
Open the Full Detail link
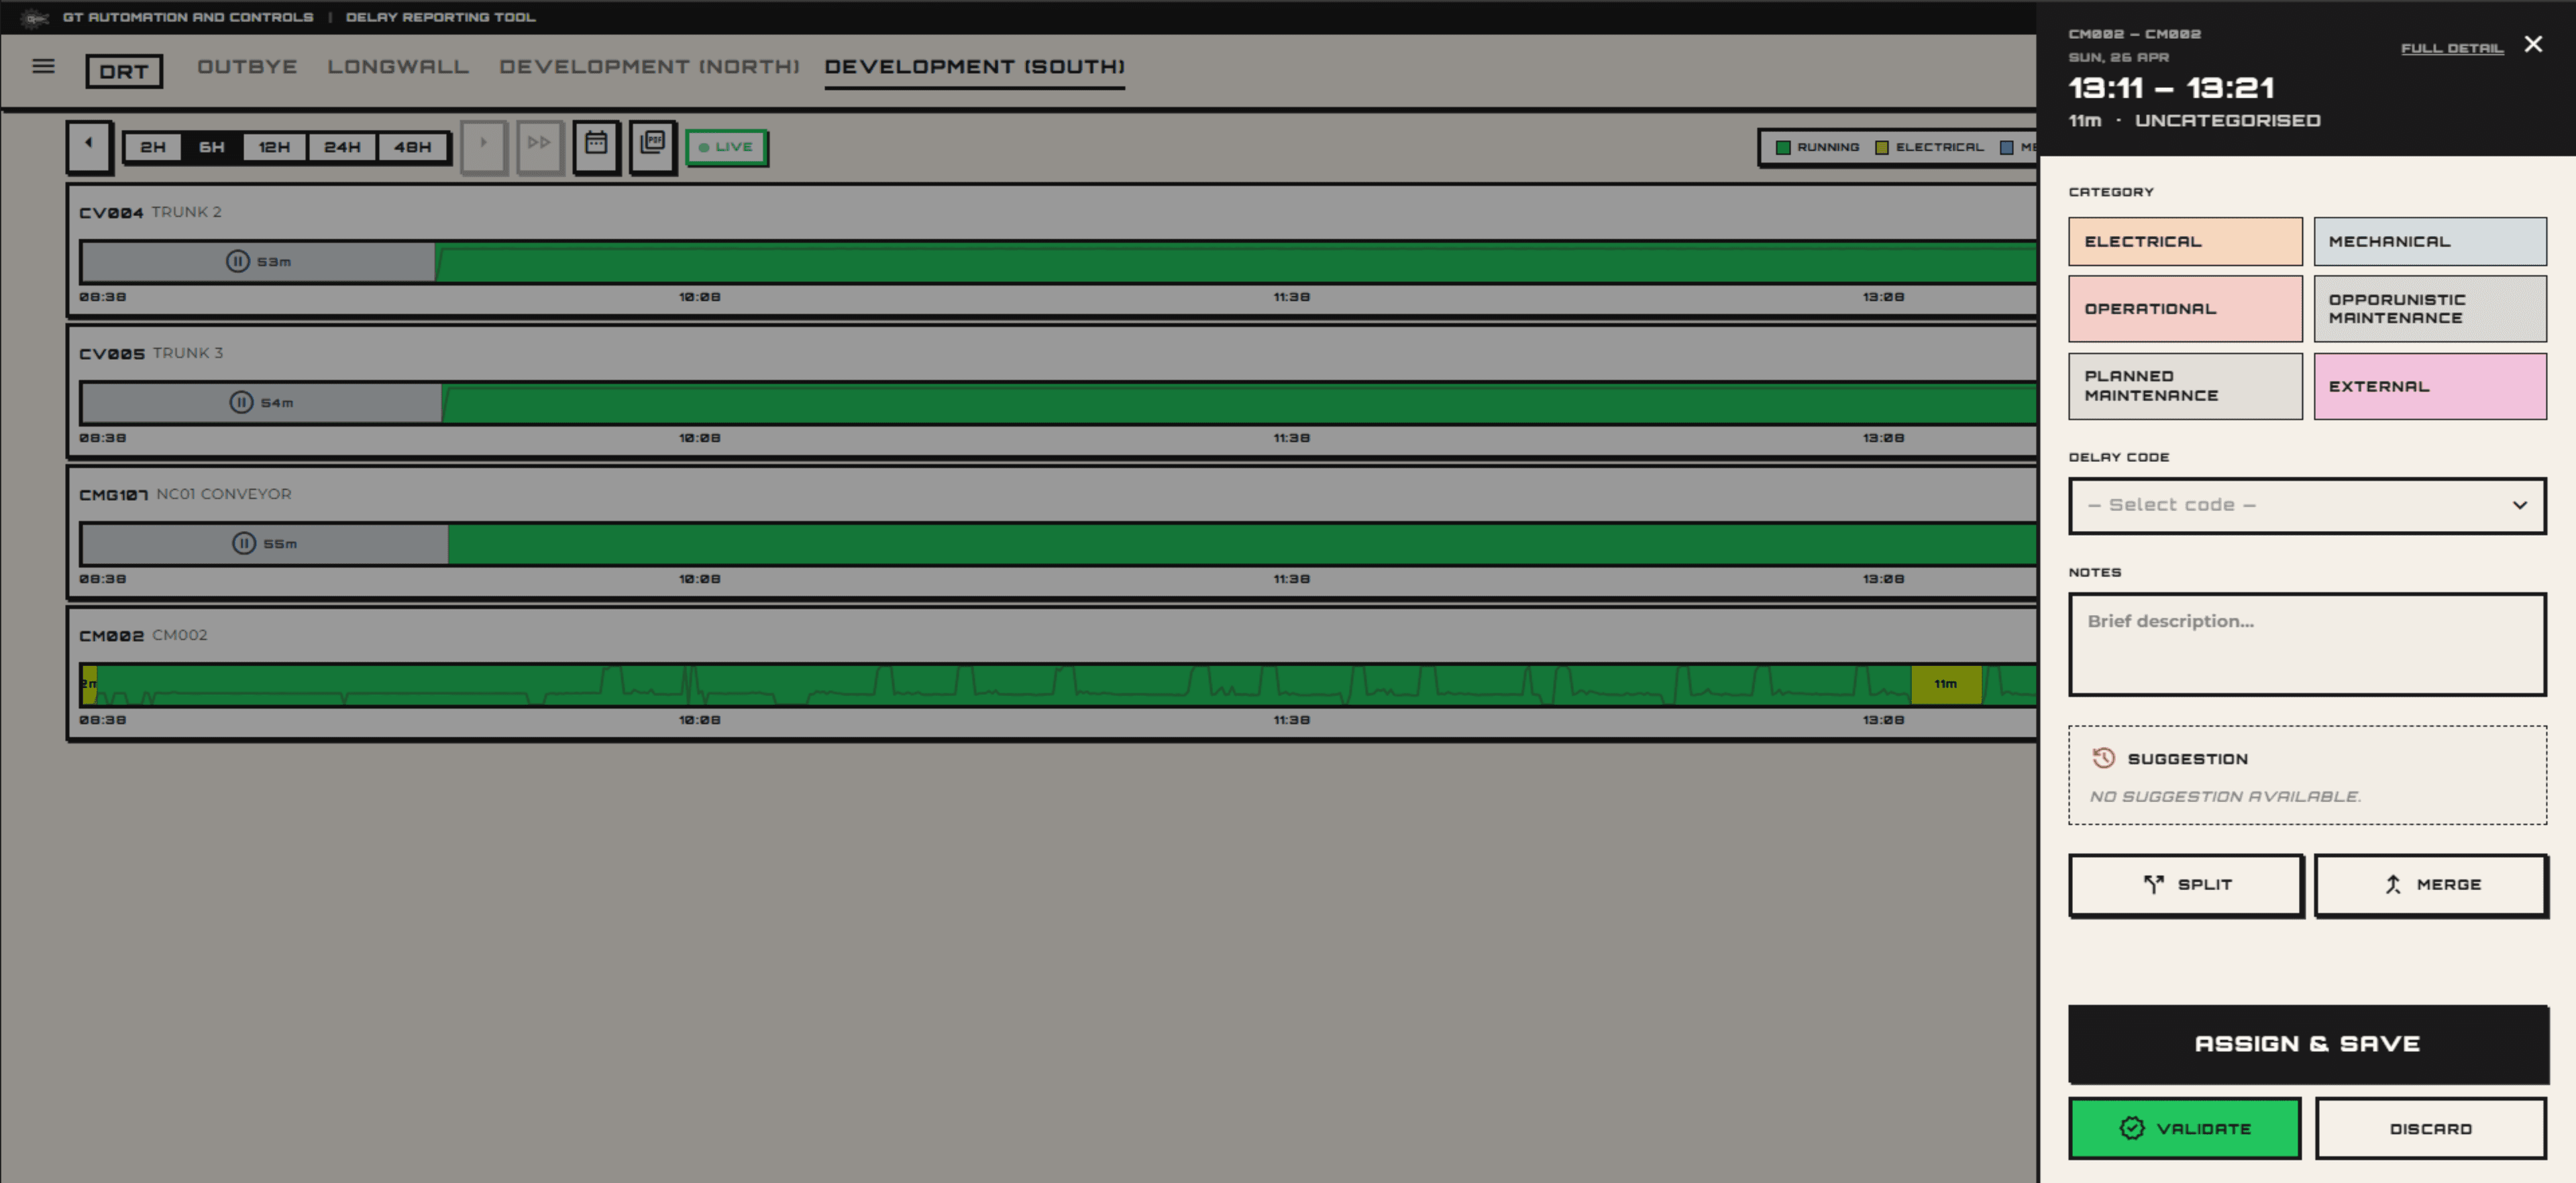pos(2452,48)
